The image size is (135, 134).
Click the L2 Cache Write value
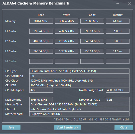pyautogui.click(x=67, y=41)
